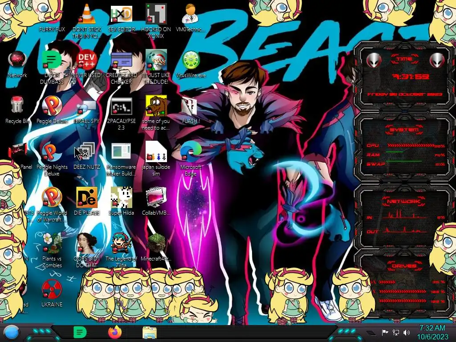Image resolution: width=456 pixels, height=342 pixels.
Task: Open the VM0Technic... shortcut
Action: pos(191,15)
